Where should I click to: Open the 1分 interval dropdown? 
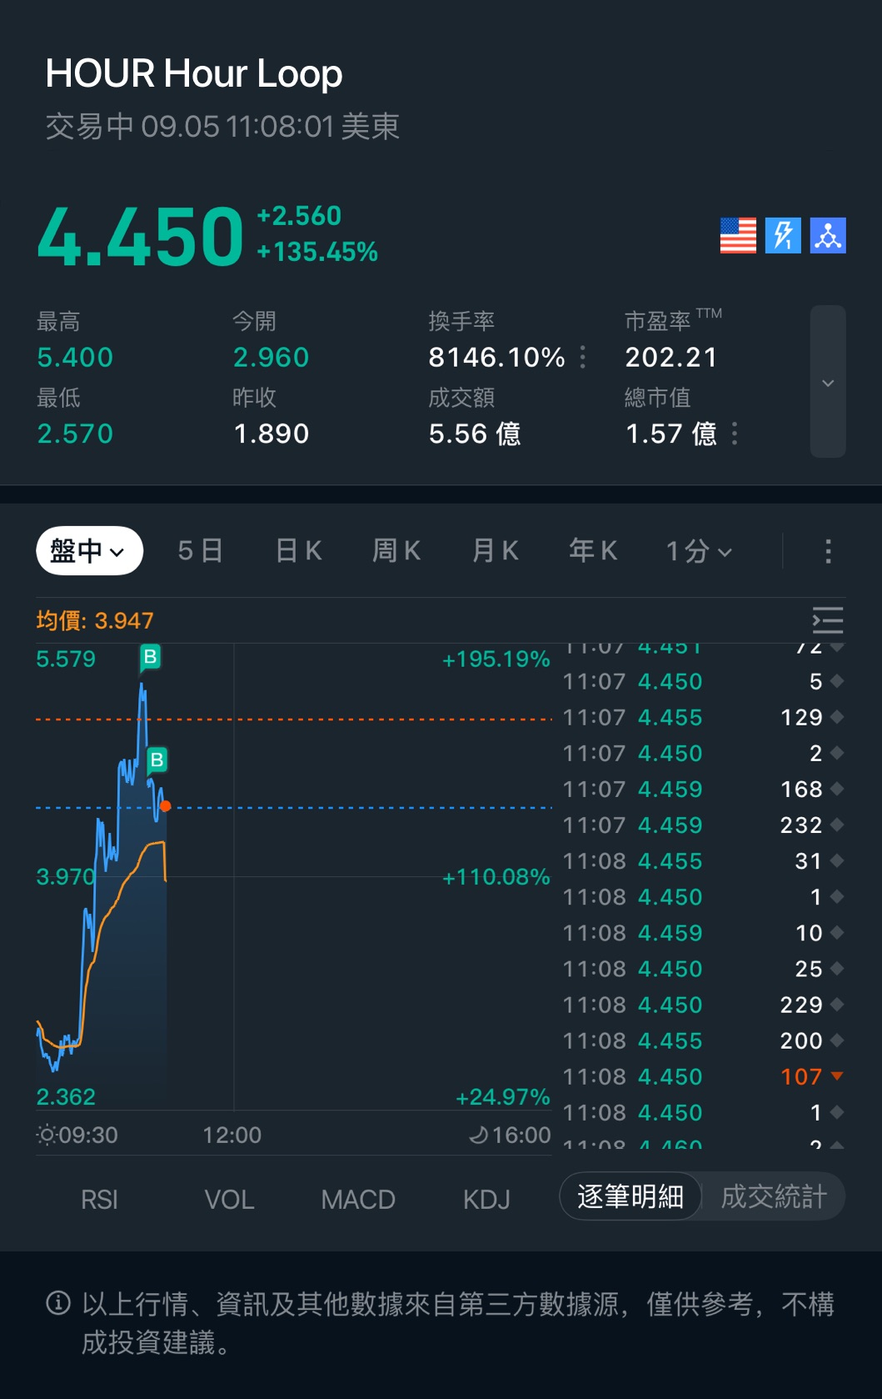pyautogui.click(x=698, y=551)
